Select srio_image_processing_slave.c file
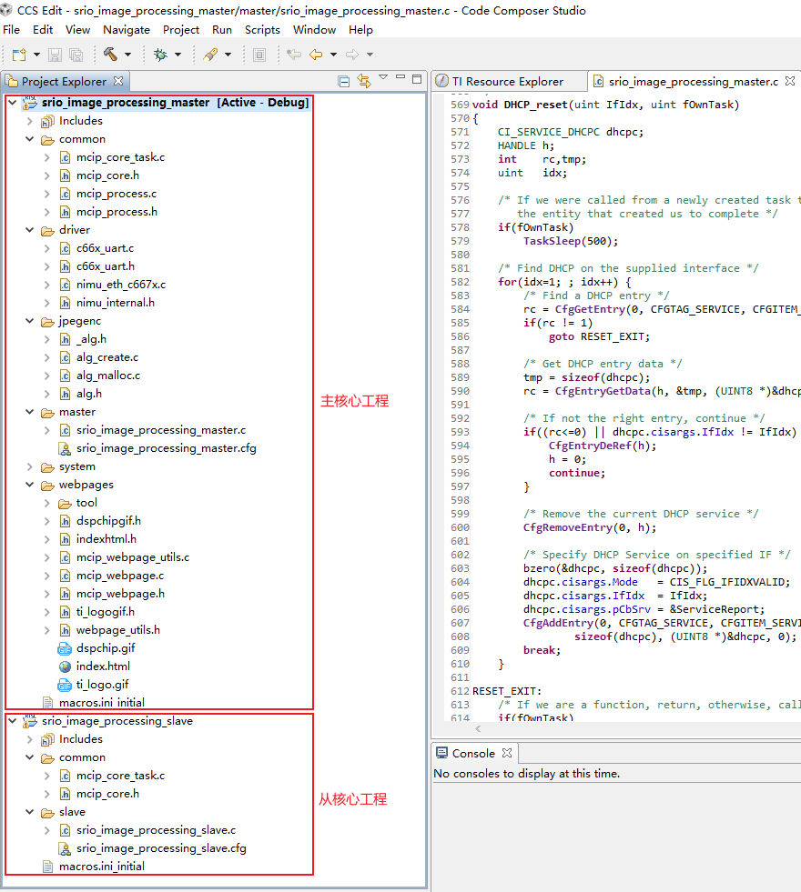This screenshot has height=892, width=801. coord(156,830)
